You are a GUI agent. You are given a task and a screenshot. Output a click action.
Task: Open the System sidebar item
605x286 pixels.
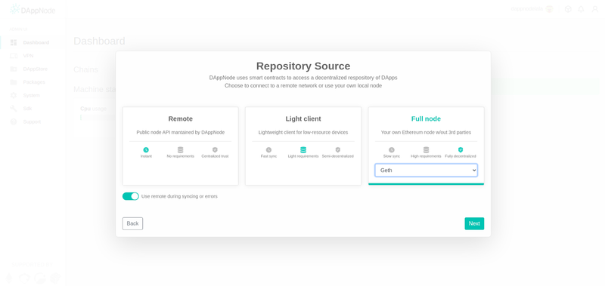pyautogui.click(x=33, y=95)
